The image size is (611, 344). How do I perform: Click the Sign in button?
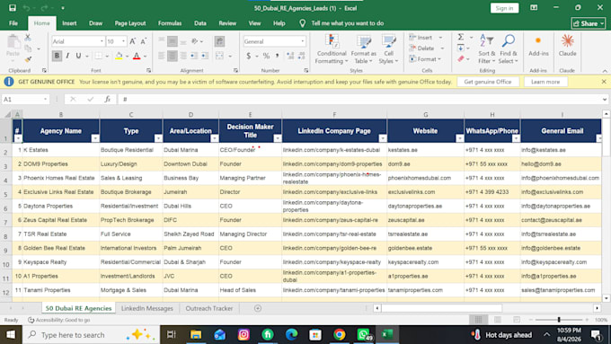coord(504,8)
